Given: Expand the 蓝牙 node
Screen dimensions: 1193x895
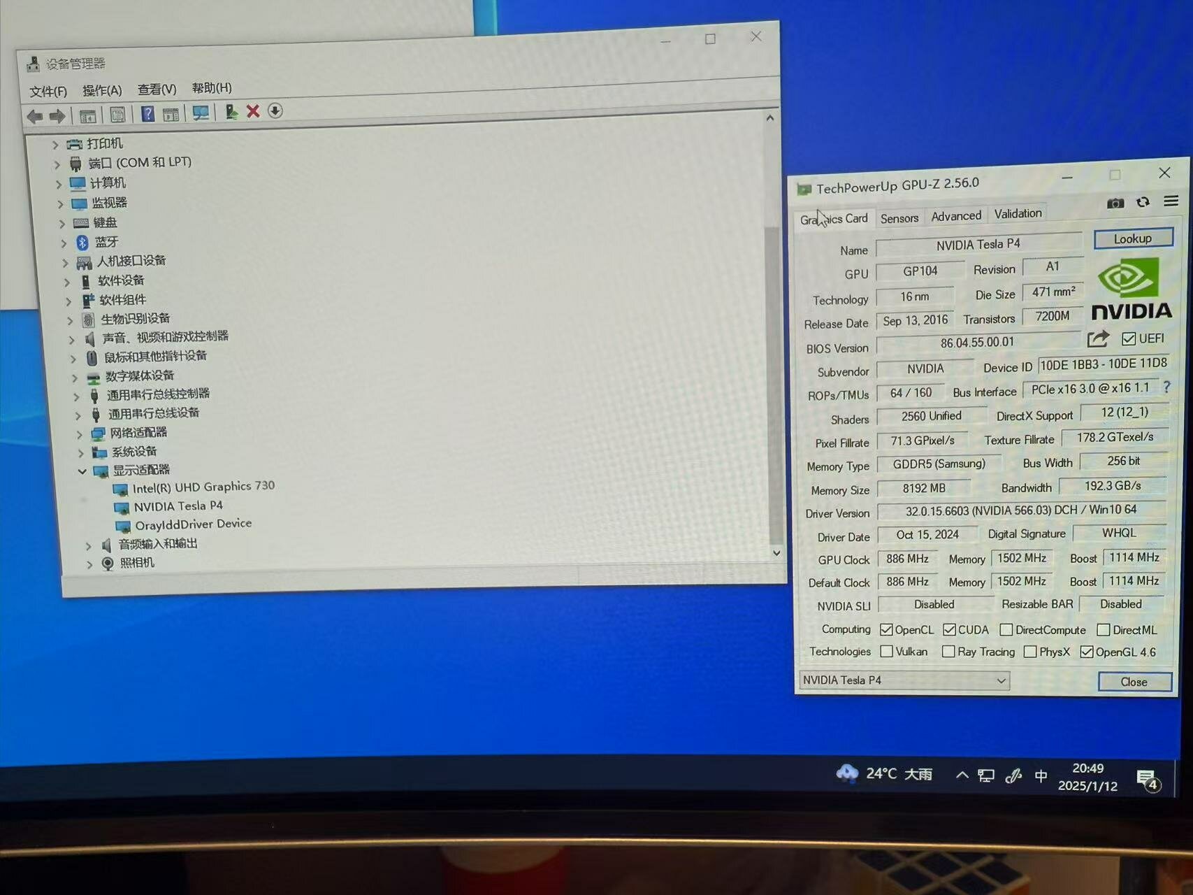Looking at the screenshot, I should click(x=64, y=243).
